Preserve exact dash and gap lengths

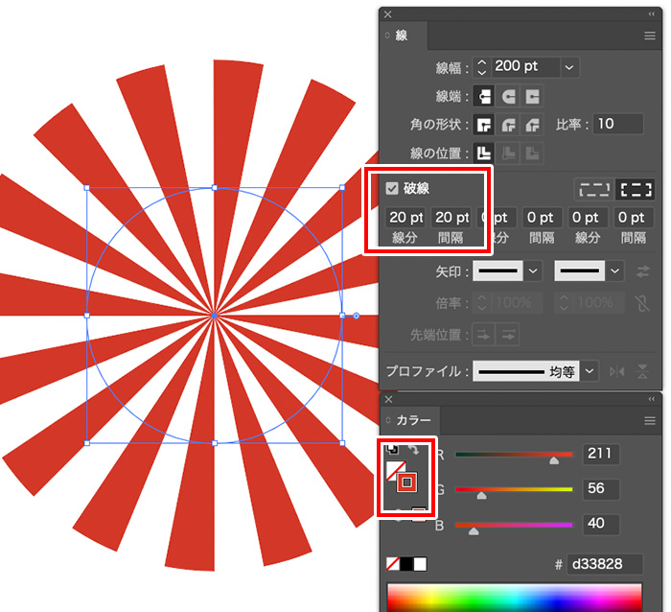(594, 189)
